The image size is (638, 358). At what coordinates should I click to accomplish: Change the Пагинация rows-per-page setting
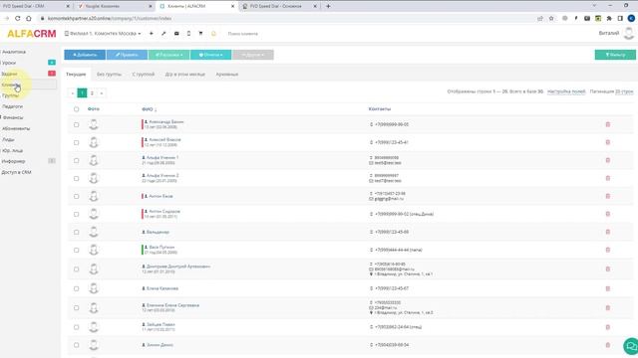tap(624, 91)
